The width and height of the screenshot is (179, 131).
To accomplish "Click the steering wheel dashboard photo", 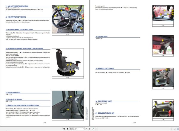I will 68,19.
